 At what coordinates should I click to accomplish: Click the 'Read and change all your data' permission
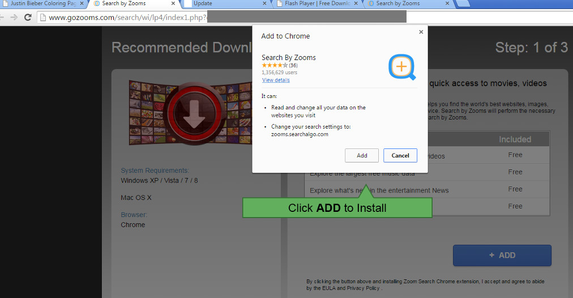(x=318, y=111)
